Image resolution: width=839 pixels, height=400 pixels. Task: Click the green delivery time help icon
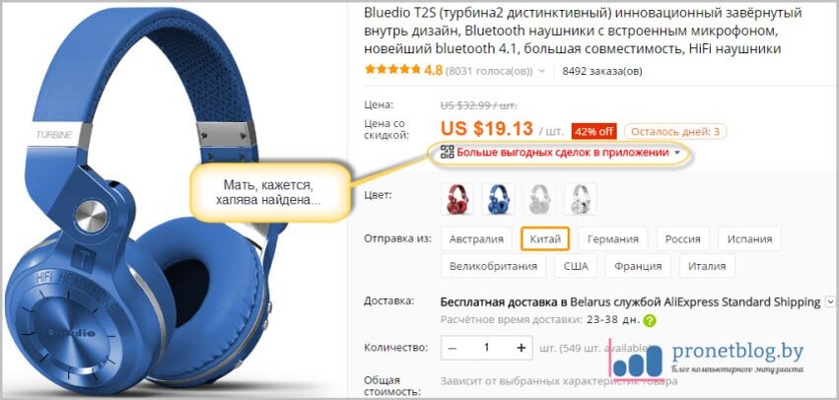(x=650, y=321)
